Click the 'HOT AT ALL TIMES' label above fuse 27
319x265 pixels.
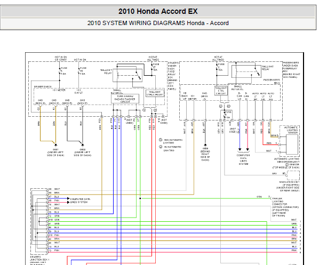pos(153,58)
